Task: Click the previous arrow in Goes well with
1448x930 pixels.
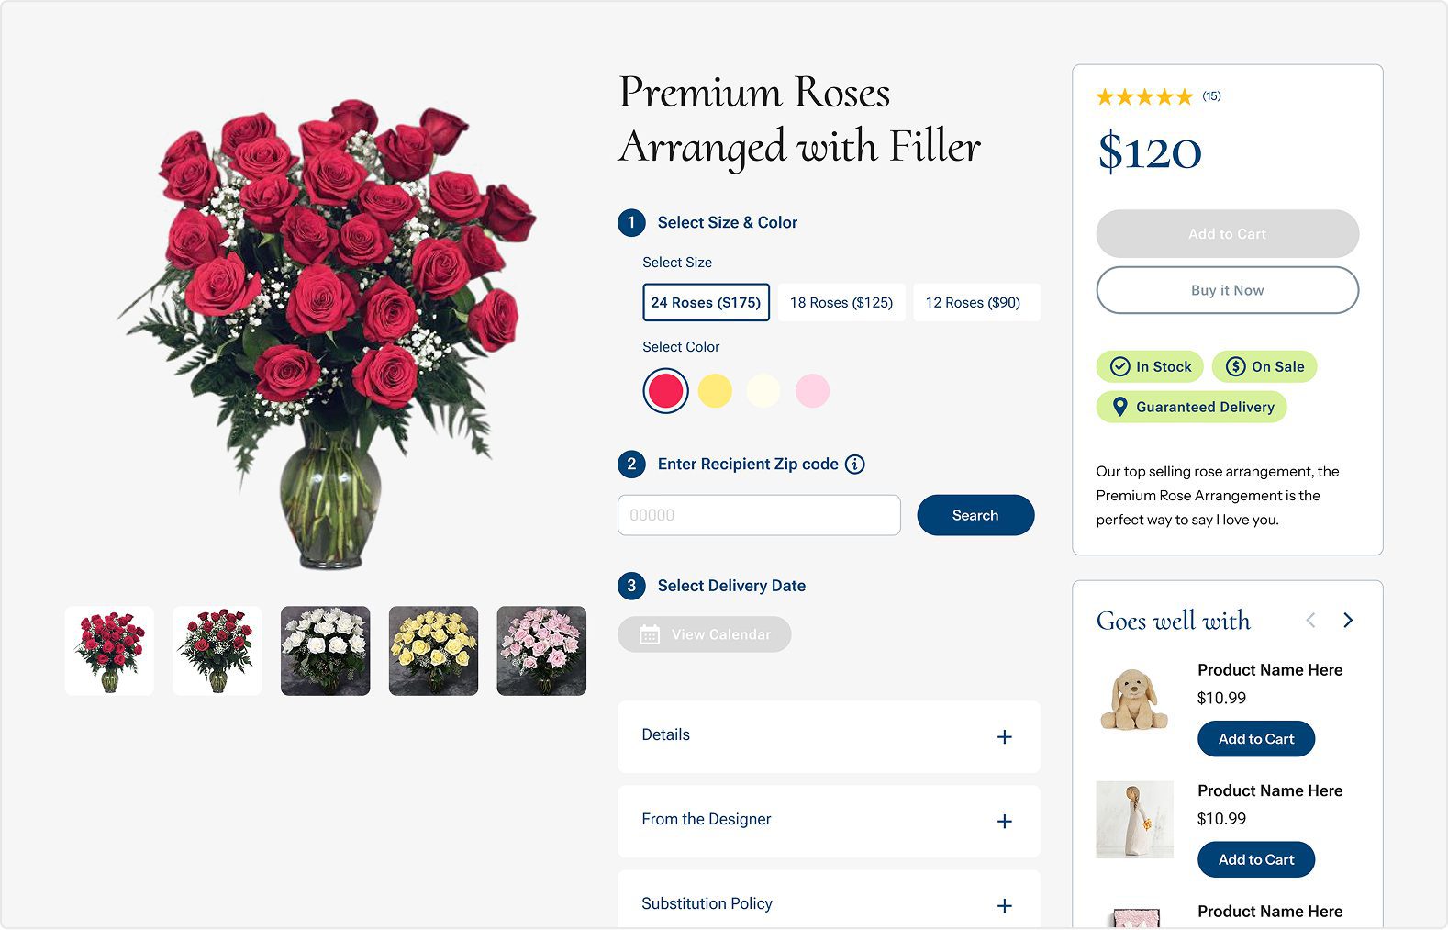Action: click(x=1310, y=621)
